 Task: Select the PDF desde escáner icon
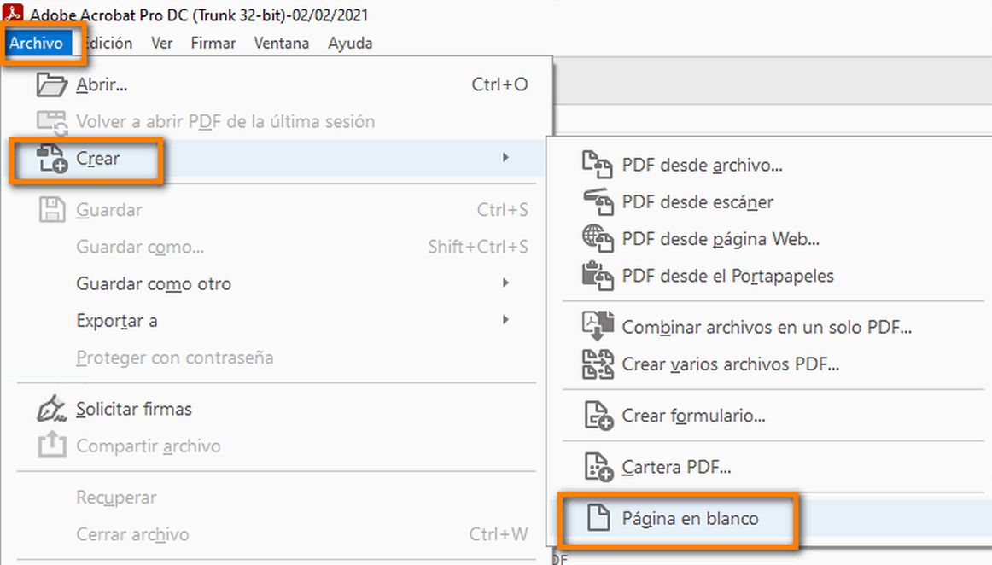pos(599,201)
